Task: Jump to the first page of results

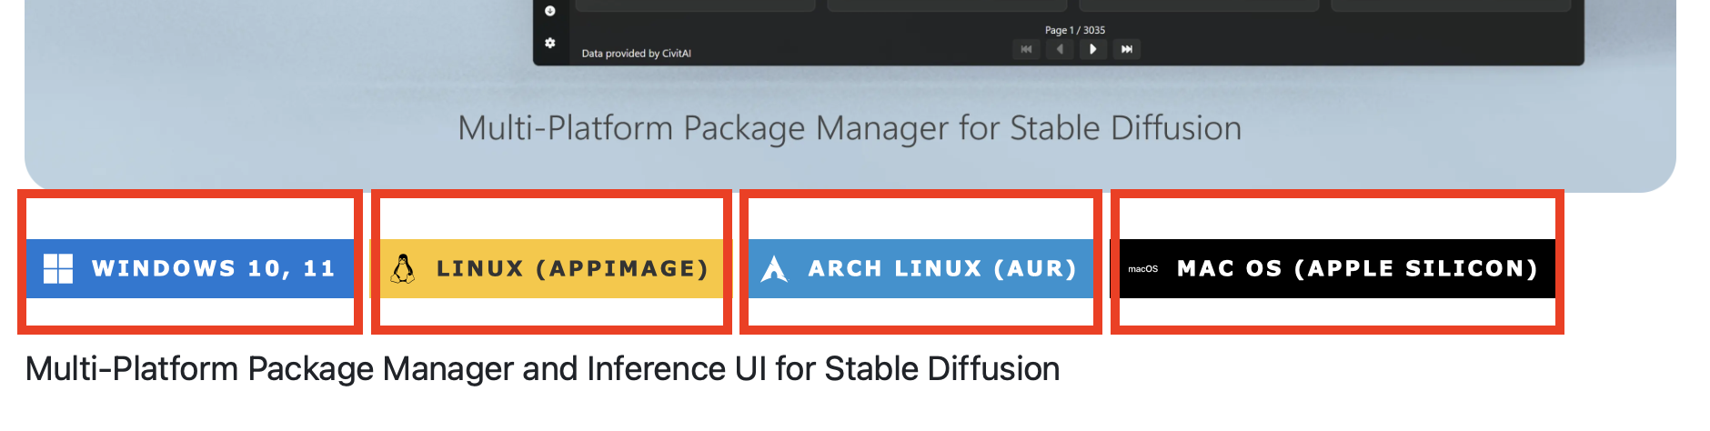Action: pos(1026,49)
